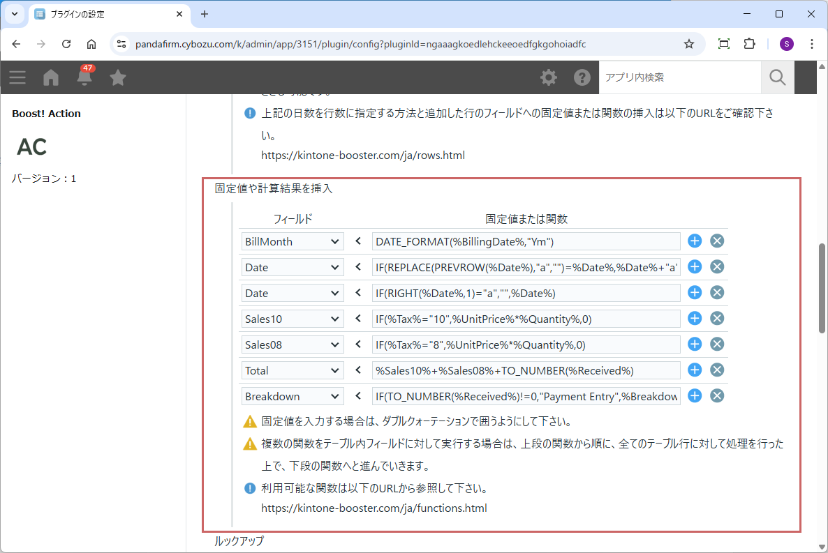Screen dimensions: 828x553
Task: Click the IF(REPLACE(PREVROW formula input
Action: [526, 268]
